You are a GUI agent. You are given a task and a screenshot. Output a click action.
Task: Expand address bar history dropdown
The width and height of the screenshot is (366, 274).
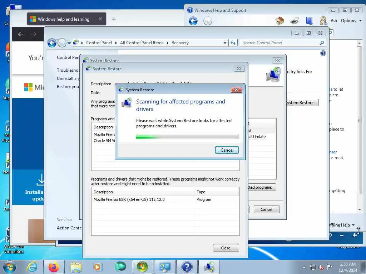pos(225,43)
